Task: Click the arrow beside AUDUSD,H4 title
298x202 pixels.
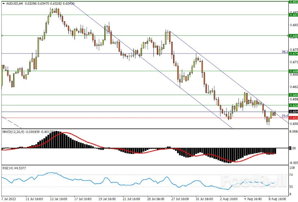Action: 3,3
